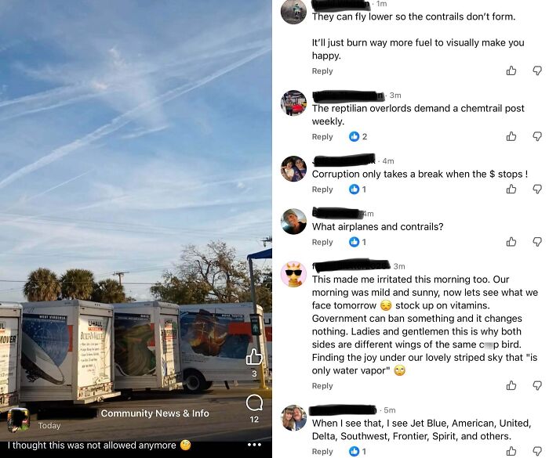Open the three-dots post options menu
Viewport: 549px width, 458px height.
click(x=254, y=445)
